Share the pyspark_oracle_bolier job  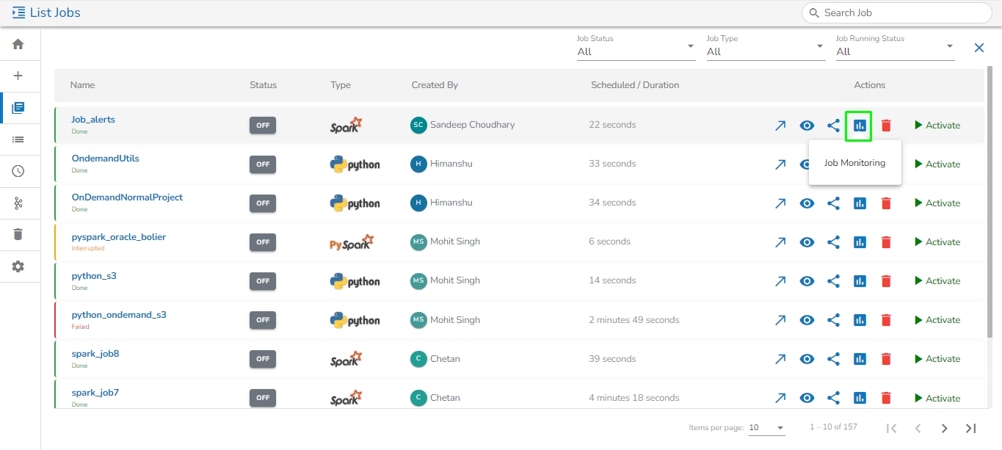(x=833, y=242)
